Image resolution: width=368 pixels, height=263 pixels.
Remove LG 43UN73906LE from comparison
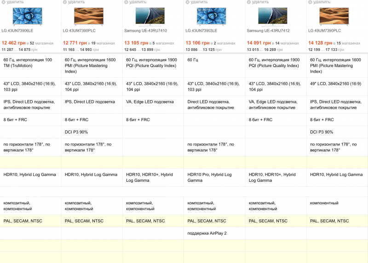(12, 2)
